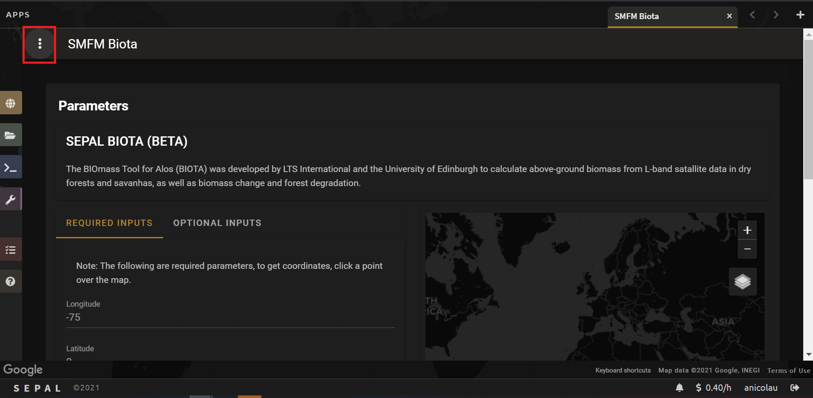
Task: Switch to the Optional Inputs tab
Action: [217, 223]
